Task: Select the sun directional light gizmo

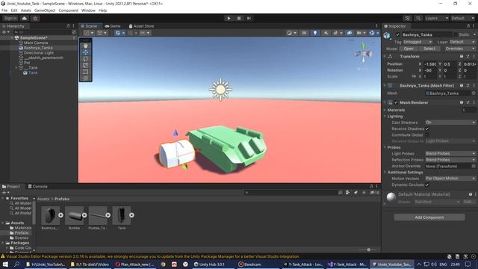Action: 220,90
